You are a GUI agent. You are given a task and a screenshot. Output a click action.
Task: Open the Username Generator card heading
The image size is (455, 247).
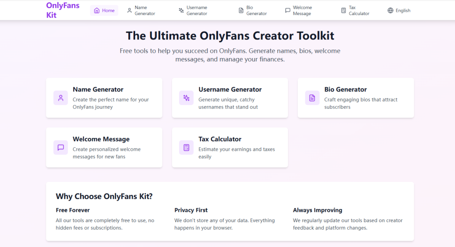pyautogui.click(x=230, y=90)
